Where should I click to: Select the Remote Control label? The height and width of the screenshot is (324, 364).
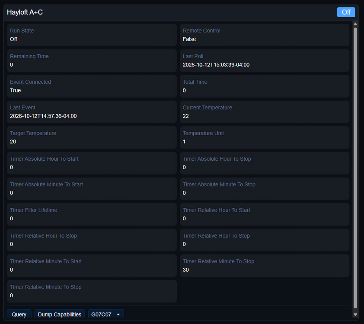coord(201,31)
